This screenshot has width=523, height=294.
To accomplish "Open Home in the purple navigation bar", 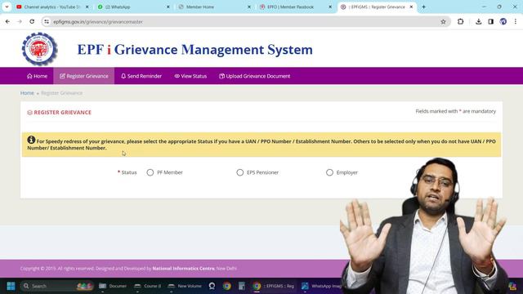I will 37,76.
